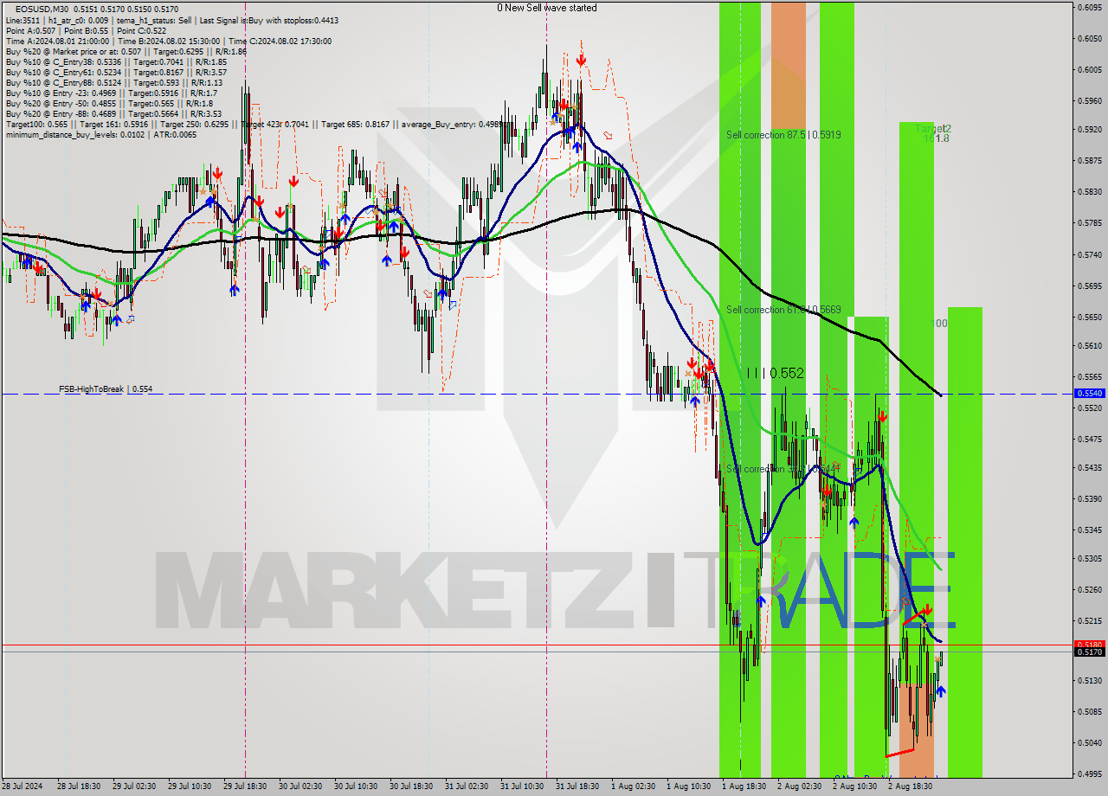Click the 'Line:3511 | h1_atr_c0: 0.009' info line
This screenshot has height=796, width=1108.
coord(171,20)
